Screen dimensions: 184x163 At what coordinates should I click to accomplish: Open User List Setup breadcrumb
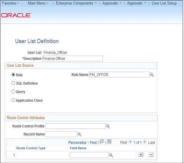(x=164, y=3)
